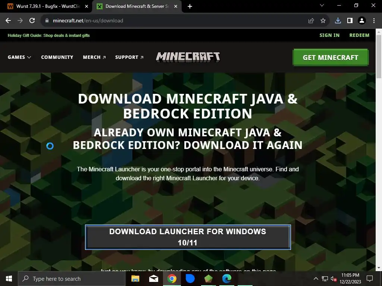The image size is (382, 286).
Task: Toggle the Chrome side panel
Action: tap(350, 21)
